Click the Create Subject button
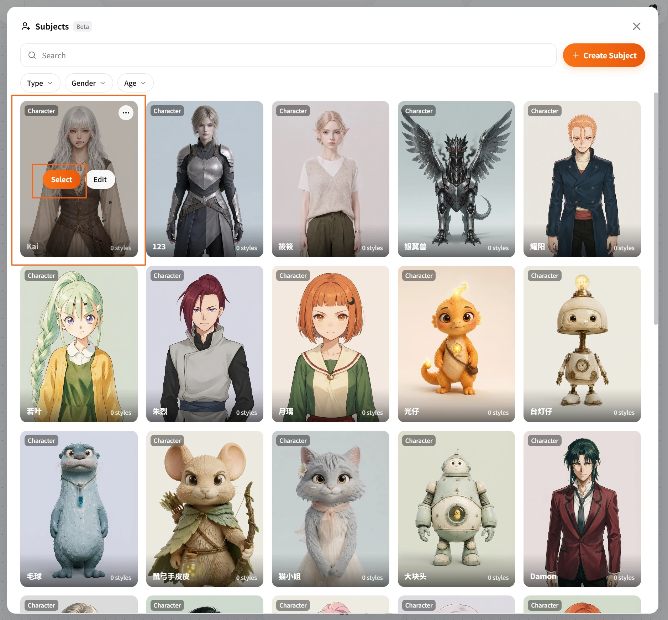This screenshot has height=620, width=668. tap(604, 55)
